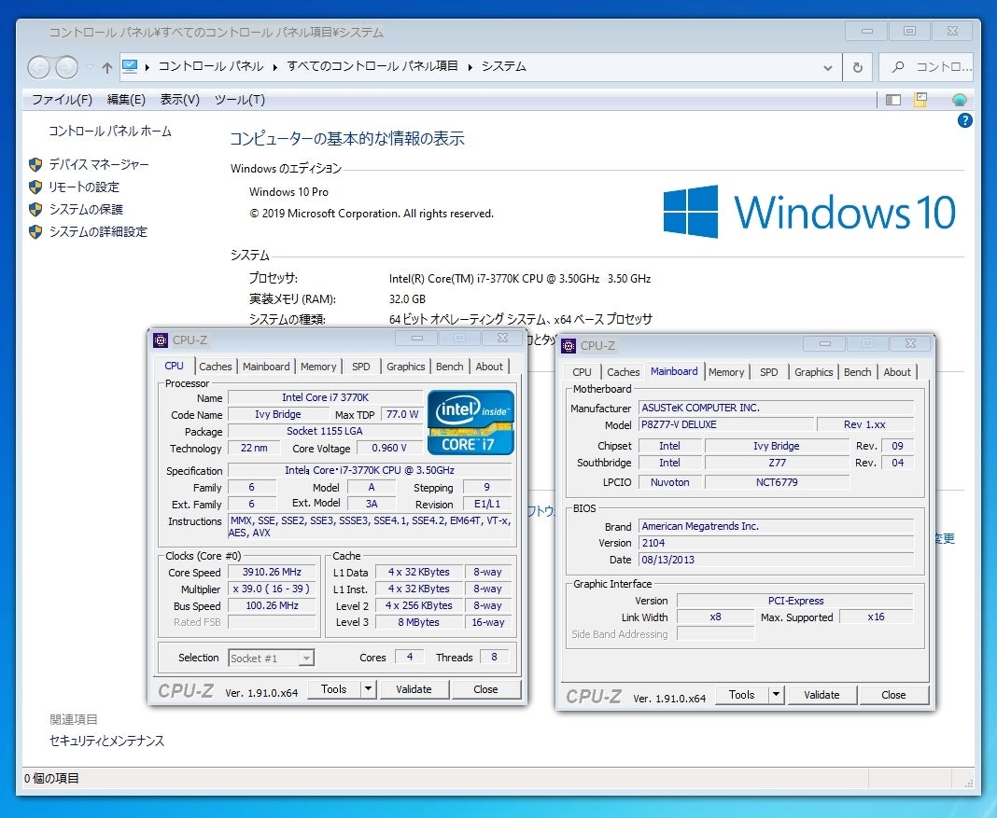
Task: Open About tab in right CPU-Z
Action: click(896, 372)
